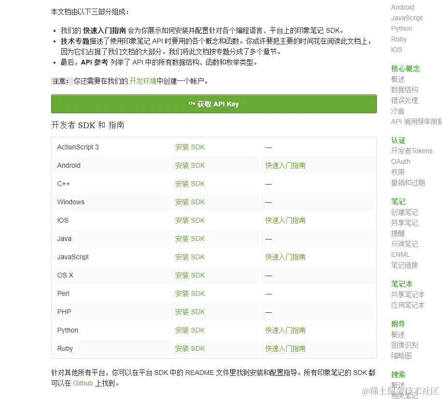Open 错误处理 under 核心概念
Image resolution: width=442 pixels, height=399 pixels.
[404, 100]
